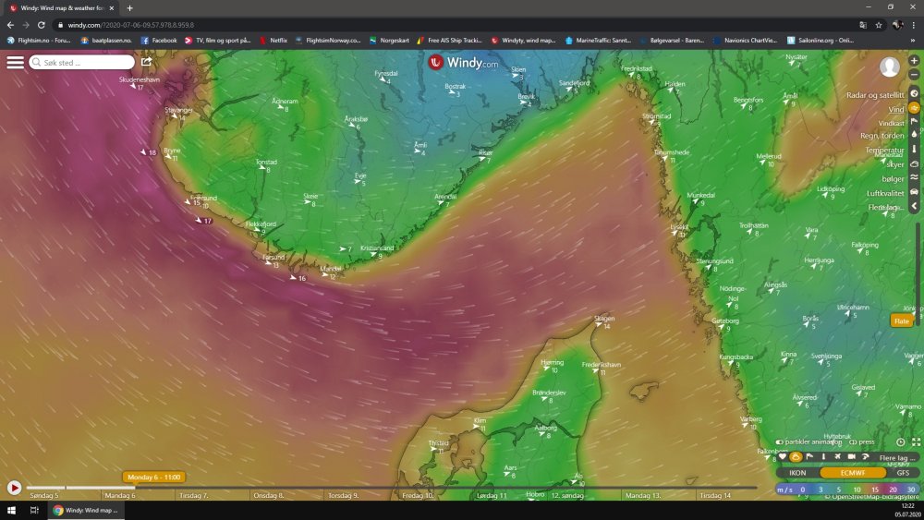Select the air quality car icon
The height and width of the screenshot is (520, 924).
tap(915, 192)
